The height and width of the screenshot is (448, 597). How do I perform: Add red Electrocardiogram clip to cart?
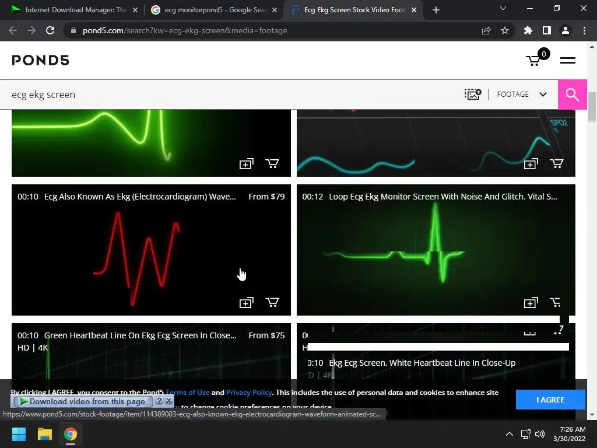tap(272, 302)
